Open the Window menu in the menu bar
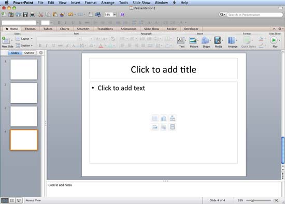 click(x=161, y=3)
